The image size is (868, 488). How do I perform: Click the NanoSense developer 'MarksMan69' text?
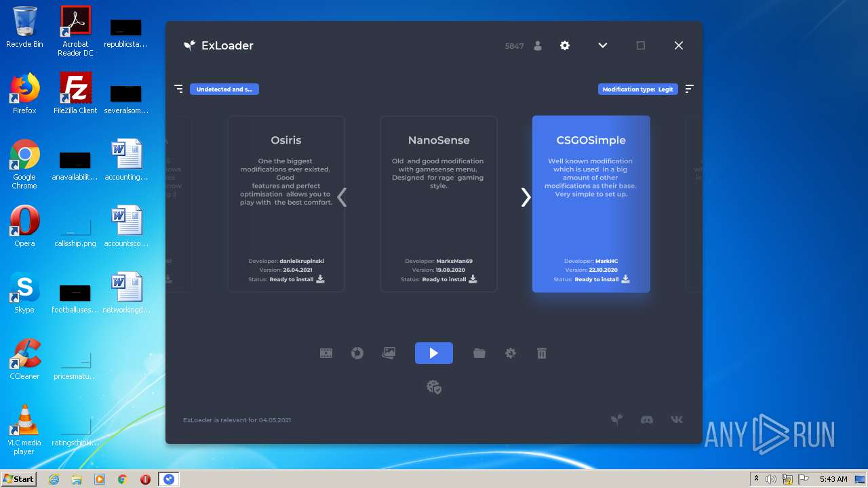[x=454, y=261]
